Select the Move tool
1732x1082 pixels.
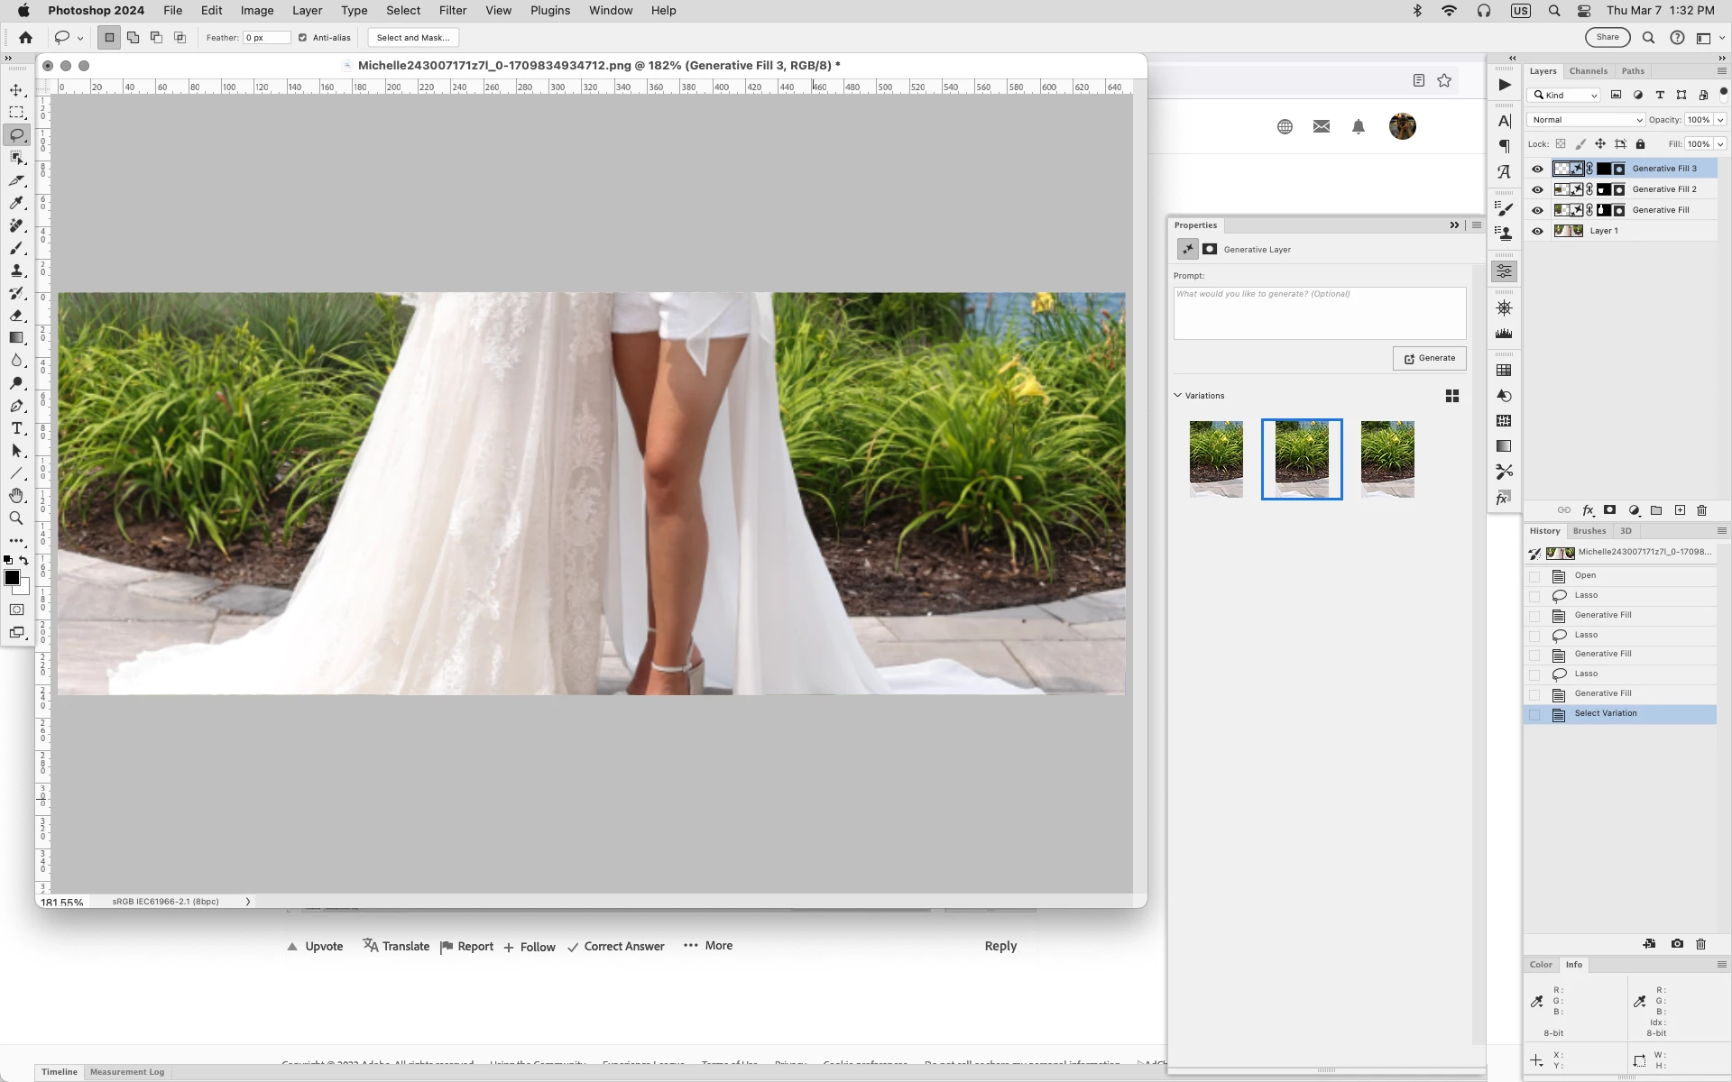pyautogui.click(x=16, y=90)
